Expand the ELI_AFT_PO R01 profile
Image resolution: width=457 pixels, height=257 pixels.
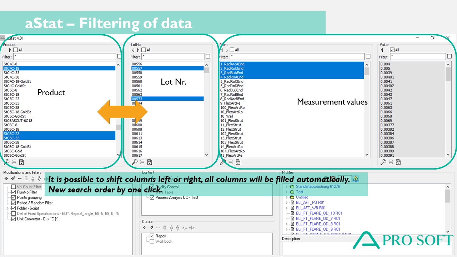286,203
